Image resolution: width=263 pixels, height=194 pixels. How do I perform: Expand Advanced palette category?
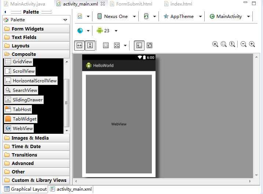pyautogui.click(x=36, y=163)
